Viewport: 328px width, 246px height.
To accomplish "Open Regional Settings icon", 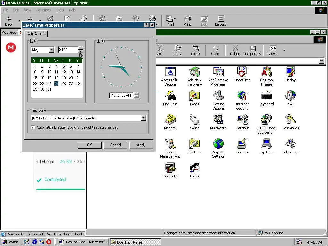I will coord(218,148).
